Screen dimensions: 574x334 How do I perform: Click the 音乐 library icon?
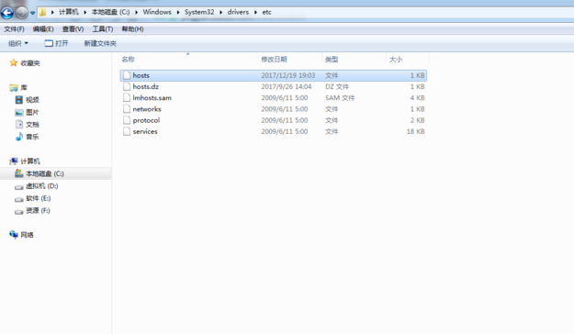point(19,137)
